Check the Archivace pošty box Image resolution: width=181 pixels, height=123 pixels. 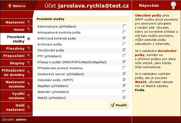click(x=124, y=44)
